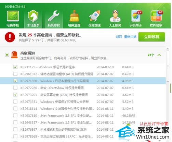Screen dimensions: 172x142
Task: Select 木马查杀 horse shield icon
Action: click(x=33, y=16)
